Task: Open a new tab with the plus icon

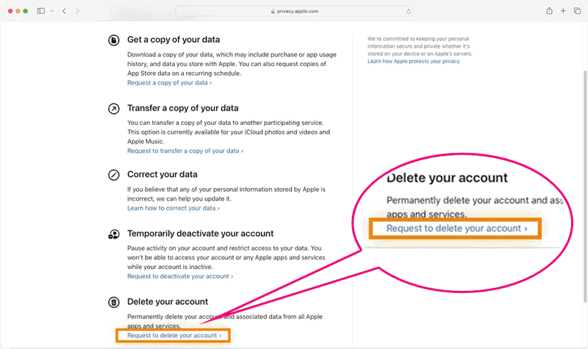Action: click(563, 11)
